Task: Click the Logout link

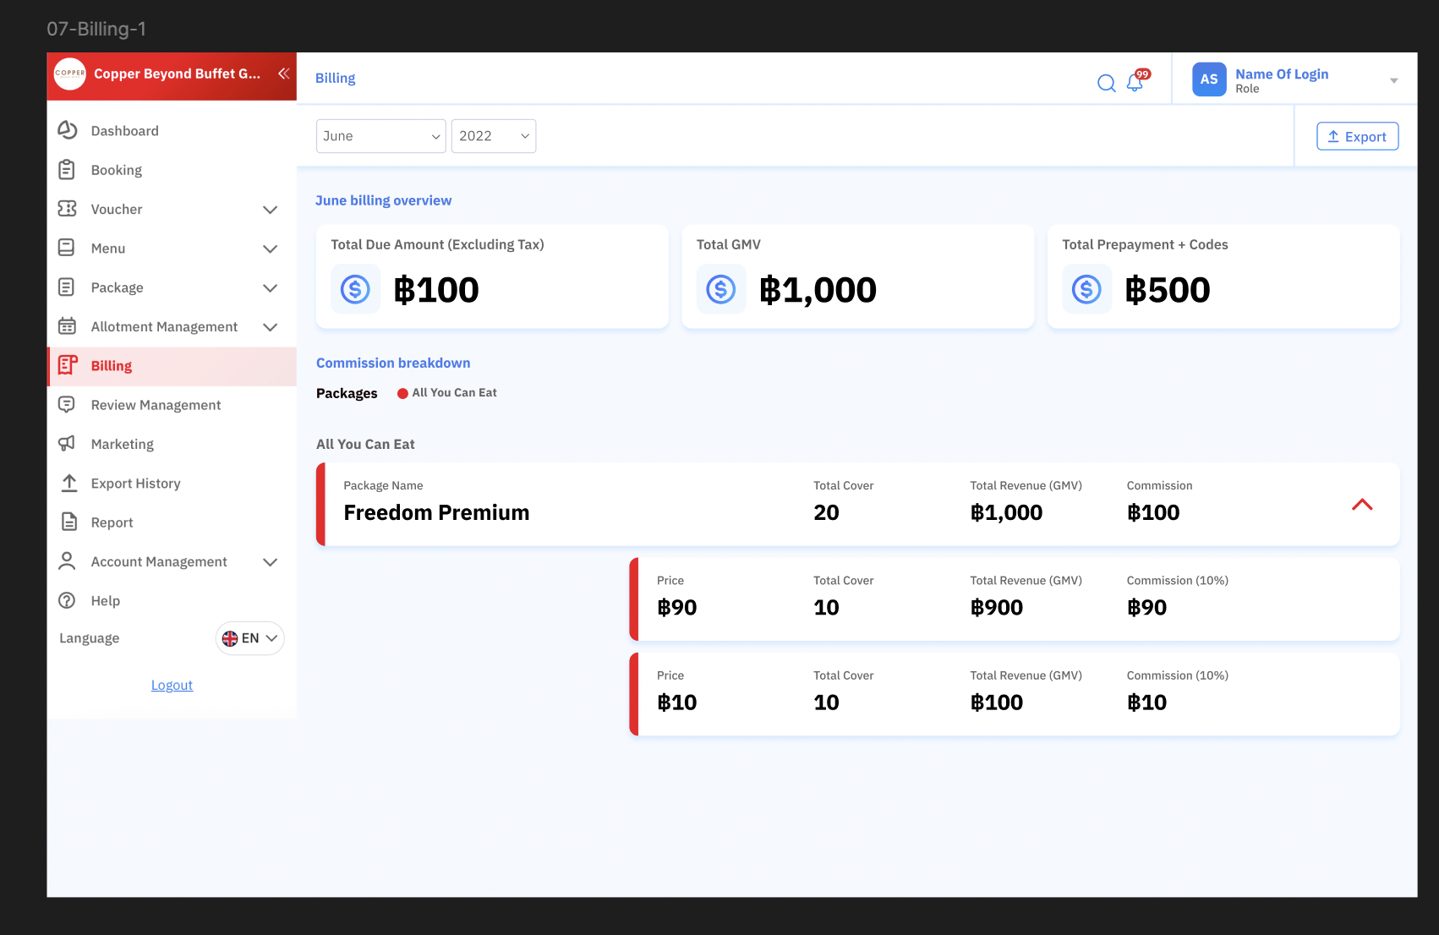Action: (172, 685)
